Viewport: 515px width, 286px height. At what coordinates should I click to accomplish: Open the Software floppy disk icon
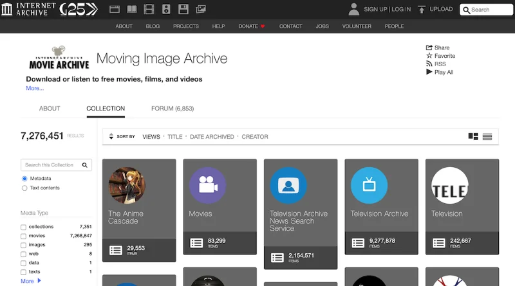pyautogui.click(x=183, y=9)
